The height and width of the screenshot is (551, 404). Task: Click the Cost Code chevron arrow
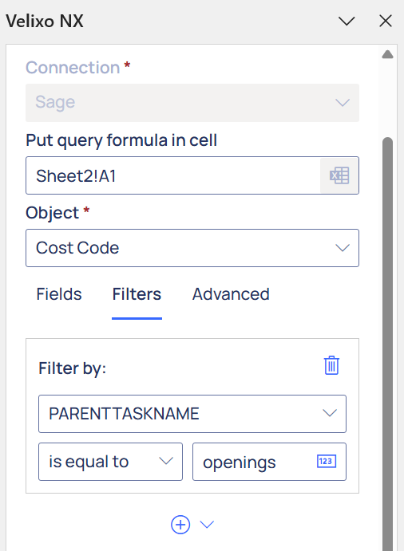[x=343, y=248]
